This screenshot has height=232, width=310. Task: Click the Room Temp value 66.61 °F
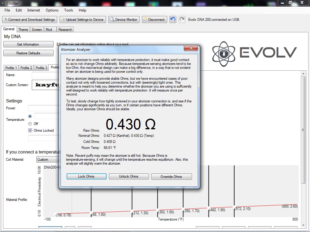110,147
